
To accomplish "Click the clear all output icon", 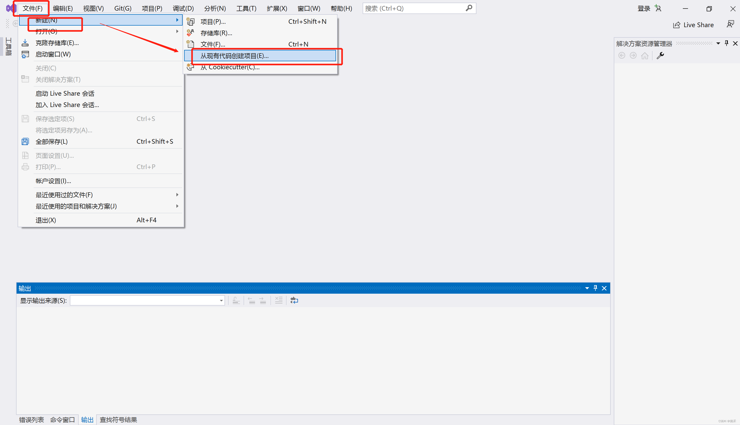I will [x=279, y=300].
